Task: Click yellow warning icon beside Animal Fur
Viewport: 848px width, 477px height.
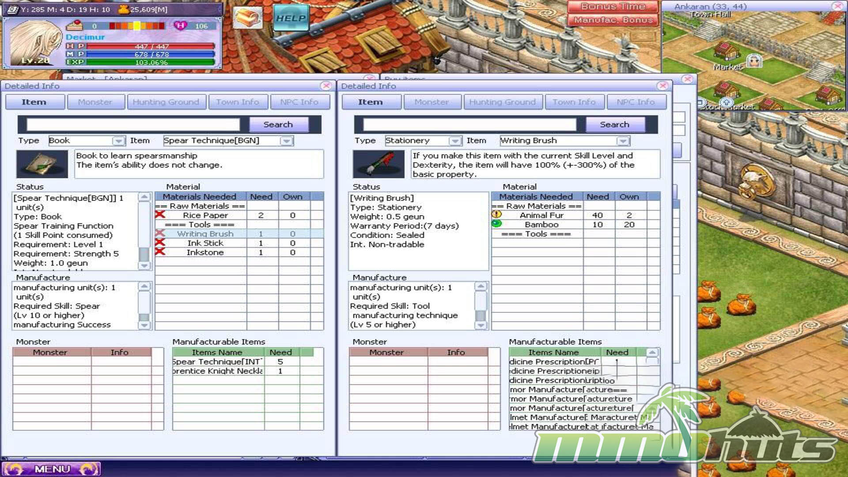Action: 496,215
